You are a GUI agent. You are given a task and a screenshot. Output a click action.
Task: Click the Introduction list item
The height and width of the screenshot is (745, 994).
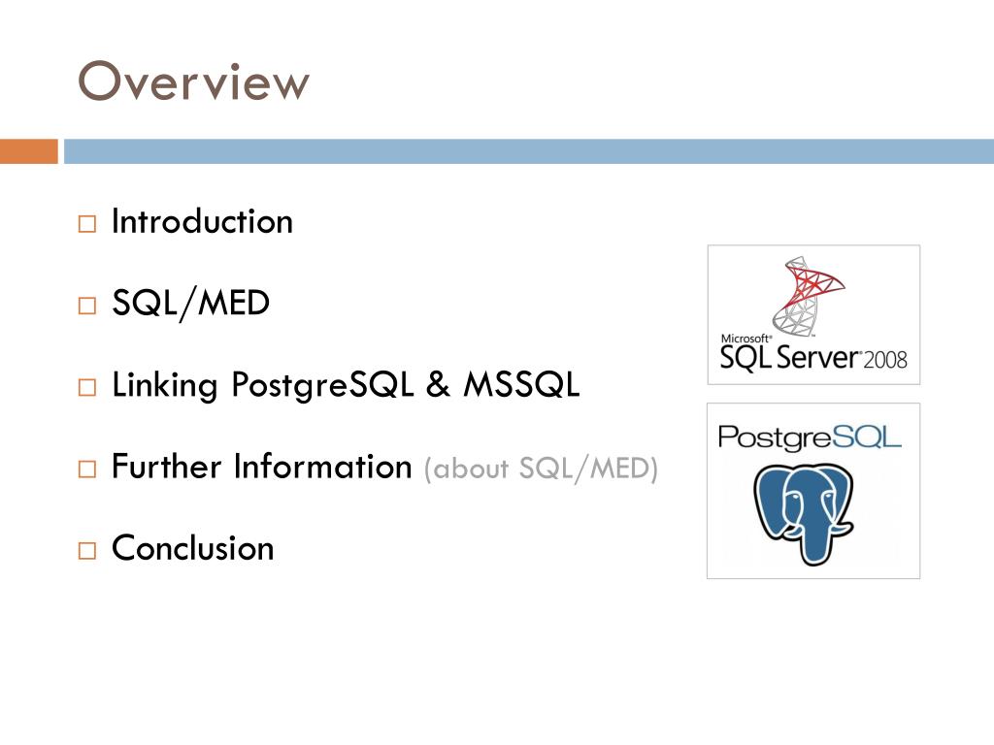point(202,221)
